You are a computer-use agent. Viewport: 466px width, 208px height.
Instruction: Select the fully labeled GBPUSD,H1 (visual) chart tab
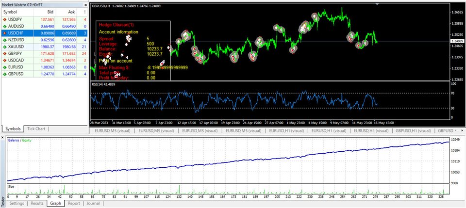(x=413, y=130)
